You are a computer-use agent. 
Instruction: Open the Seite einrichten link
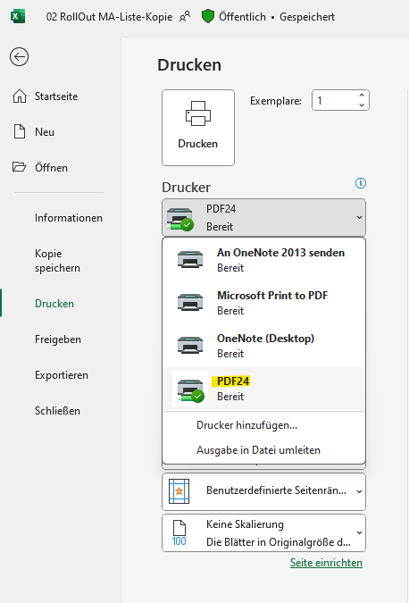[326, 563]
